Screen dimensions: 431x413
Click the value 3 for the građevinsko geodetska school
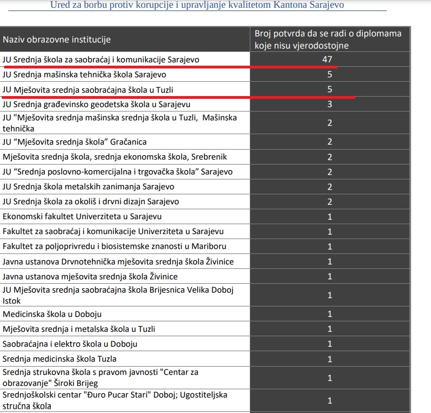[x=329, y=104]
